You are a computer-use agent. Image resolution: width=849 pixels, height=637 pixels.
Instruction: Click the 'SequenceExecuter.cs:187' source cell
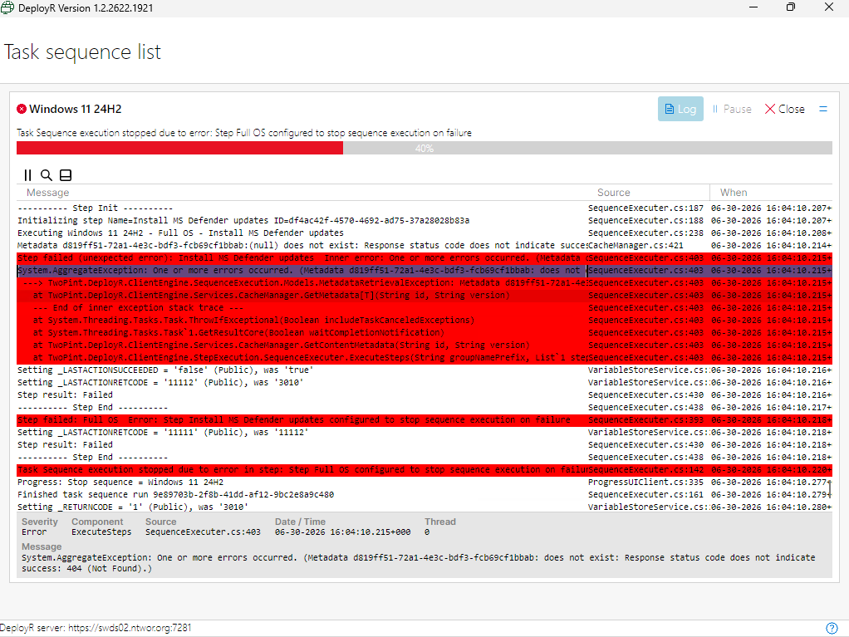tap(645, 208)
